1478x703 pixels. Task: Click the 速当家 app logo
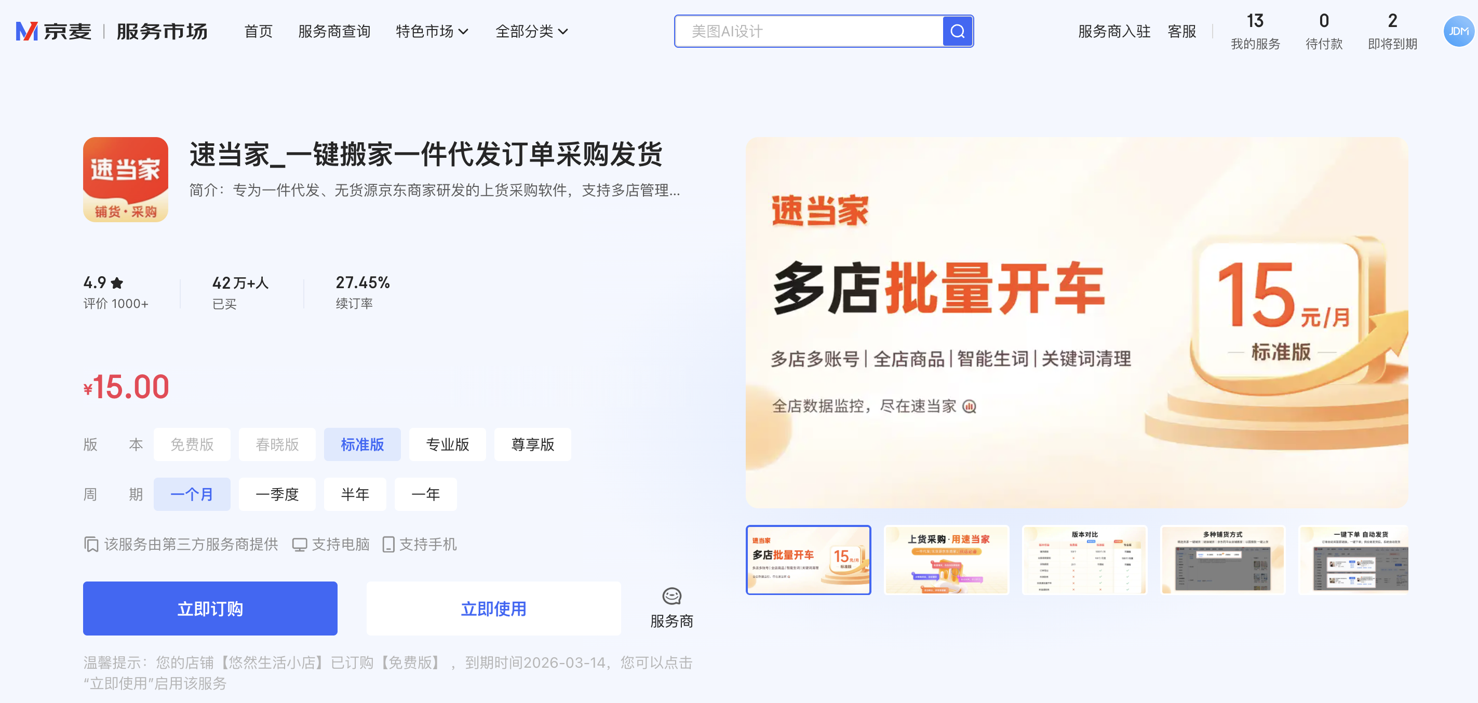[126, 180]
